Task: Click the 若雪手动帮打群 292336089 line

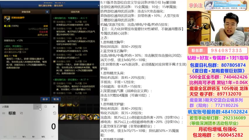Action: point(218,118)
